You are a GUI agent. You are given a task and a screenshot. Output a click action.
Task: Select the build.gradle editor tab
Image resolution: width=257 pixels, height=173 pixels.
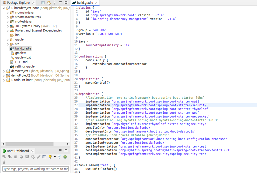pyautogui.click(x=85, y=2)
